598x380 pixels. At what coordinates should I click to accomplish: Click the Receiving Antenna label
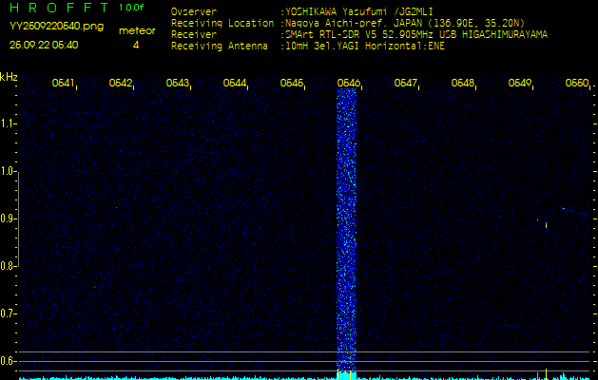coord(220,47)
